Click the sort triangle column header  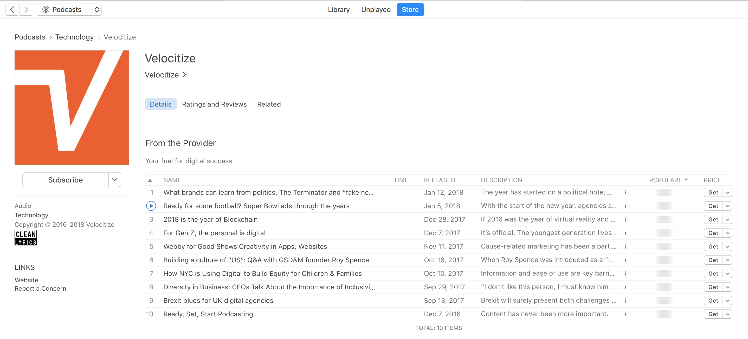click(x=150, y=180)
